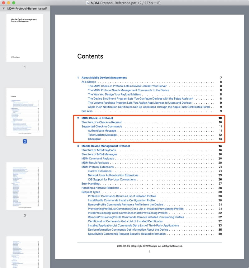Go to 'Structure of MDM Messages'
The height and width of the screenshot is (268, 249).
coord(99,154)
